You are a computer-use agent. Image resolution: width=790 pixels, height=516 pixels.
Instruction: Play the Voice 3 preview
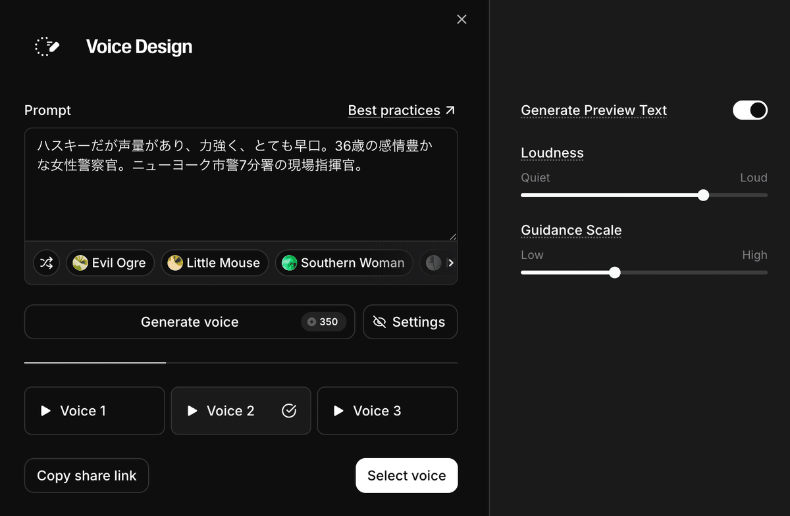338,411
